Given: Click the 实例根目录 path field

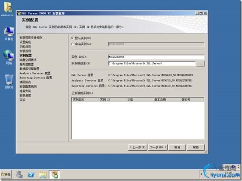Looking at the screenshot, I should 152,63.
